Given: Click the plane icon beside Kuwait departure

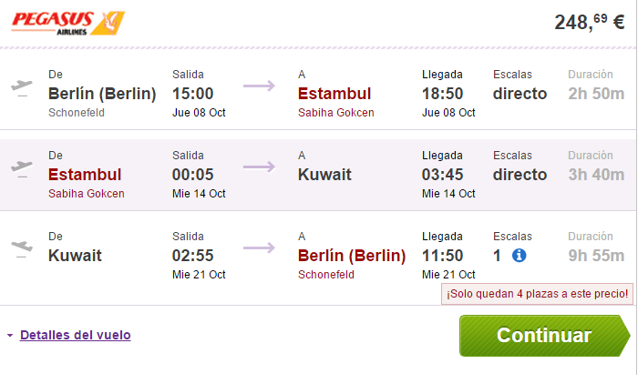Looking at the screenshot, I should 22,249.
